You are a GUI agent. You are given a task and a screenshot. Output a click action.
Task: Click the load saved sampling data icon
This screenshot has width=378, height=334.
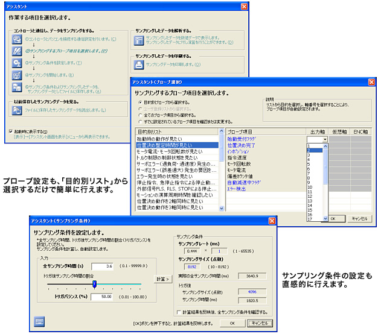(x=18, y=110)
